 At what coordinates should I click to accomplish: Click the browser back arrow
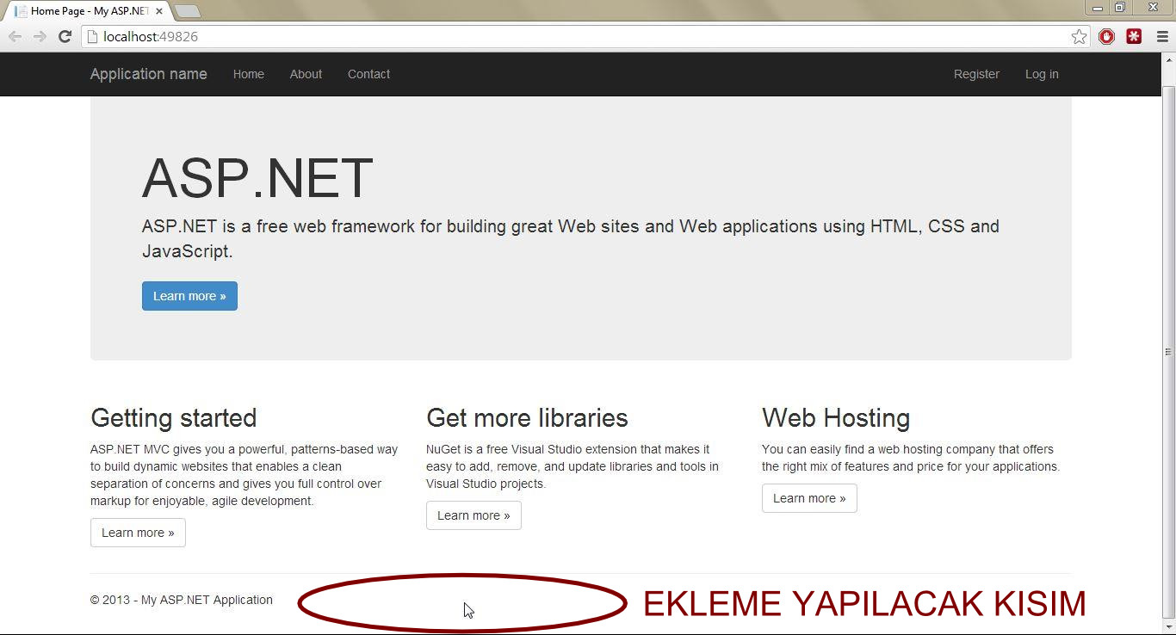(x=15, y=36)
